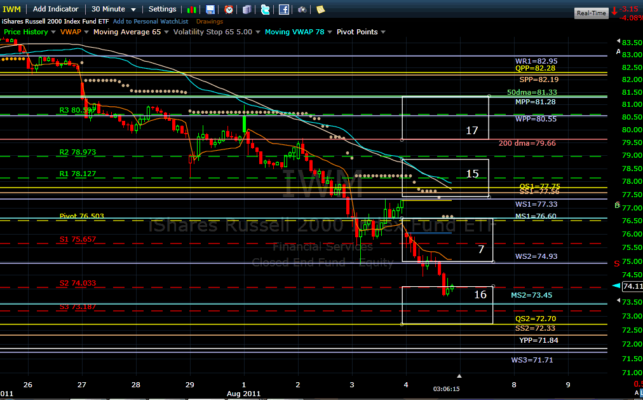The width and height of the screenshot is (643, 400).
Task: Click the Add Indicator button
Action: click(x=56, y=9)
